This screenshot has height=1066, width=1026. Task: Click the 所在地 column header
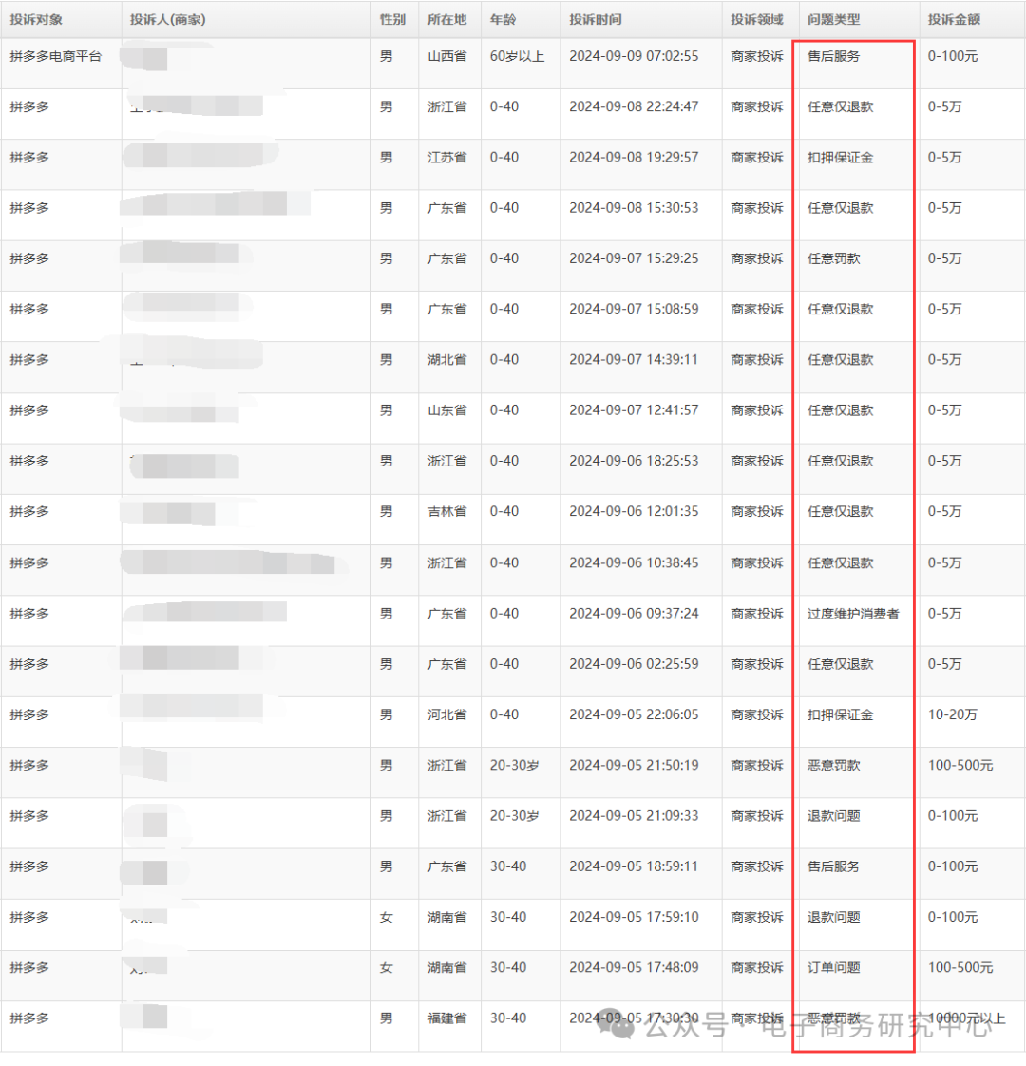pos(446,20)
